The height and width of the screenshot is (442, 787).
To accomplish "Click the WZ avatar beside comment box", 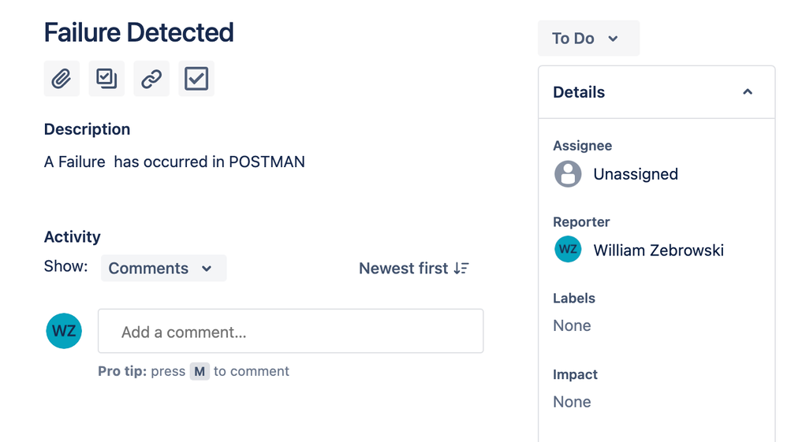I will (x=64, y=331).
